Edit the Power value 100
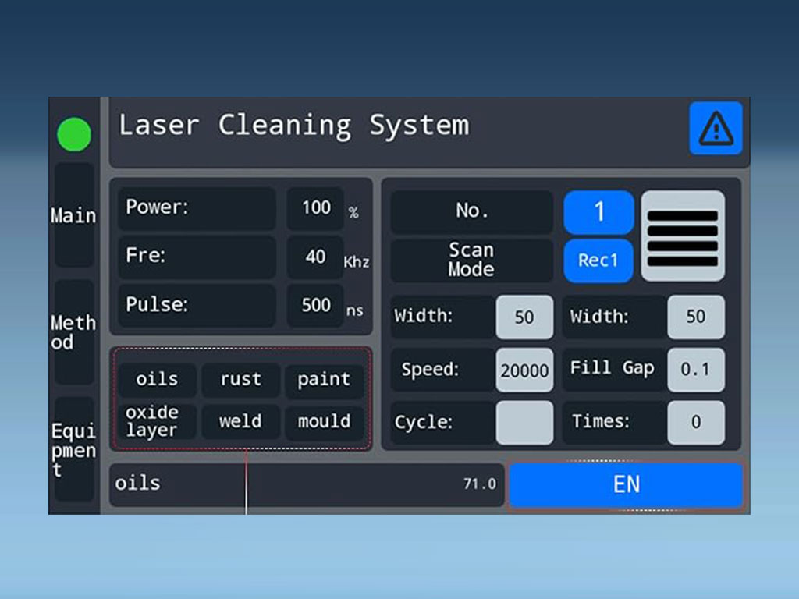 click(x=315, y=207)
